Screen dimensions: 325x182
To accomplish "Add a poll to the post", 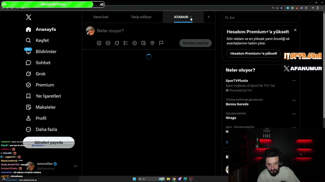I will click(x=126, y=43).
